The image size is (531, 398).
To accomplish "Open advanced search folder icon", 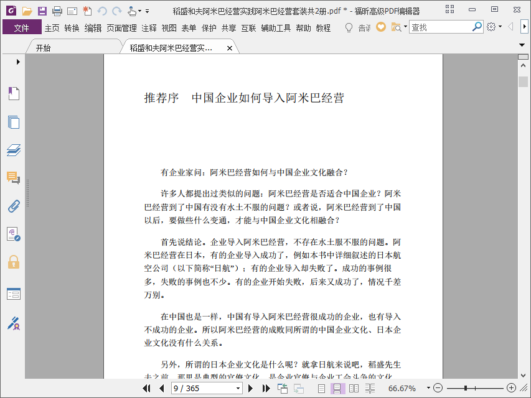I will pyautogui.click(x=396, y=27).
